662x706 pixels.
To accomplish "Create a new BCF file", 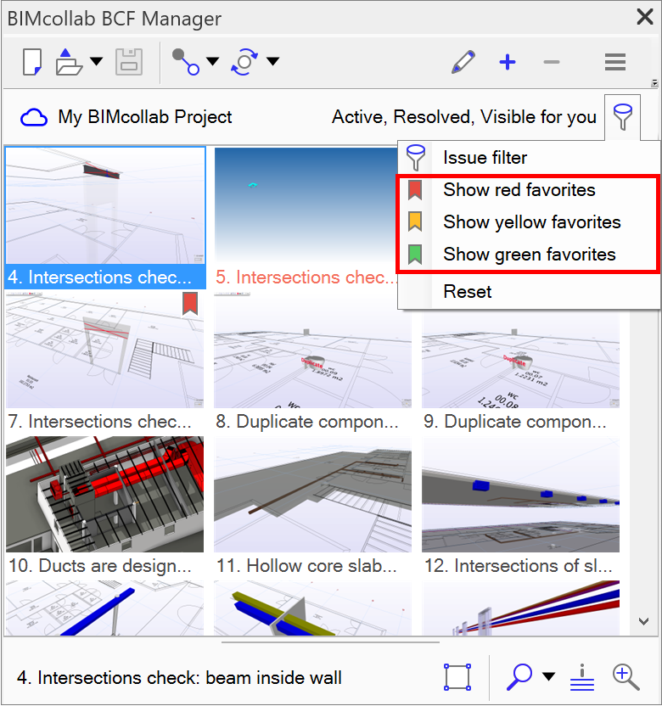I will coord(32,62).
